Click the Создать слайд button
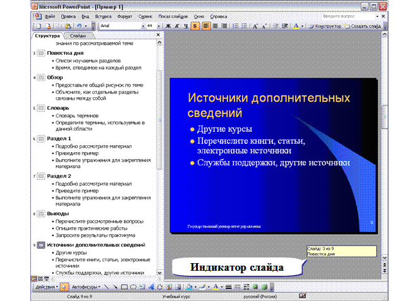Screen dimensions: 402x301 [x=363, y=26]
